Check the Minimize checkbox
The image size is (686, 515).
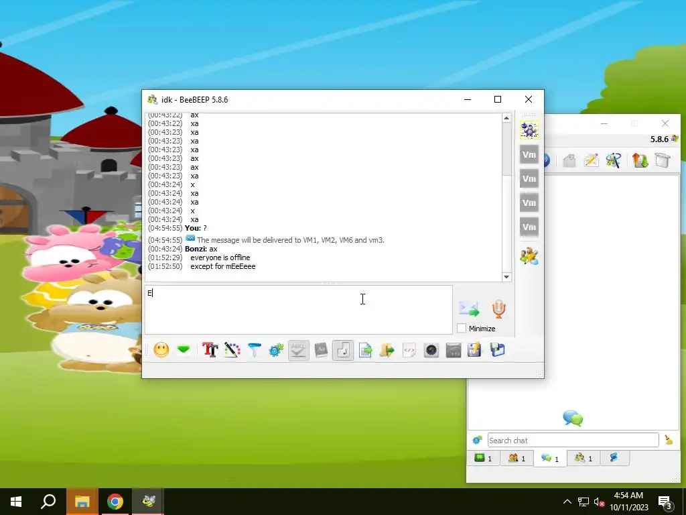pos(461,328)
